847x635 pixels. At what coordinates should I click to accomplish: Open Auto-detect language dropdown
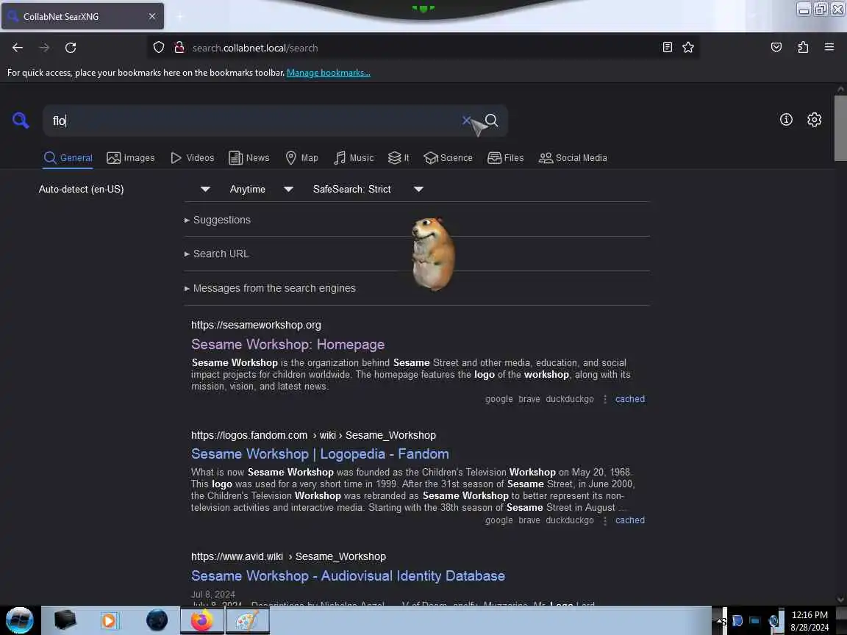coord(124,189)
